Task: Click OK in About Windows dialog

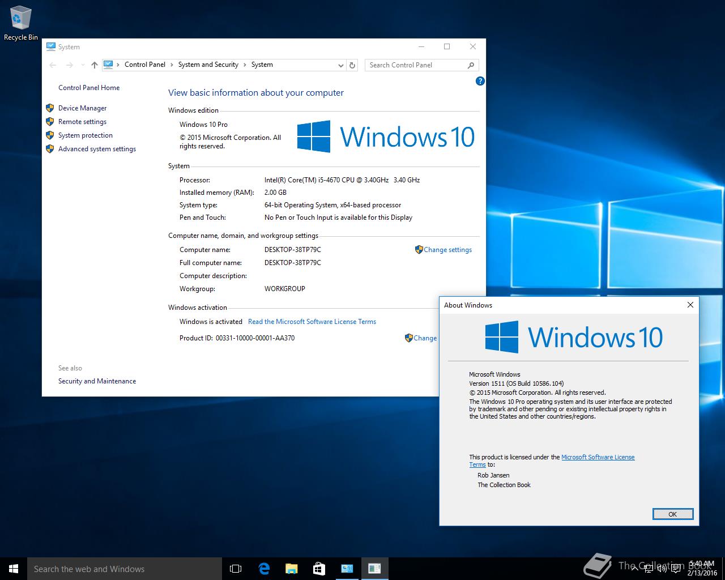Action: 672,514
